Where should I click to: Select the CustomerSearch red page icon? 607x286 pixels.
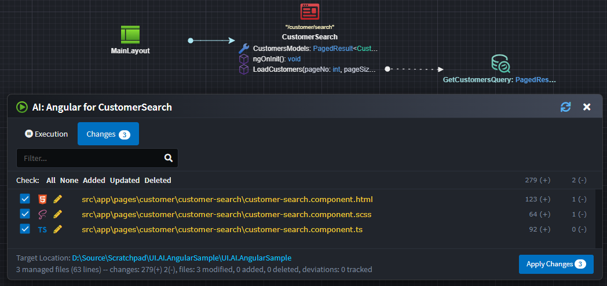coord(309,12)
